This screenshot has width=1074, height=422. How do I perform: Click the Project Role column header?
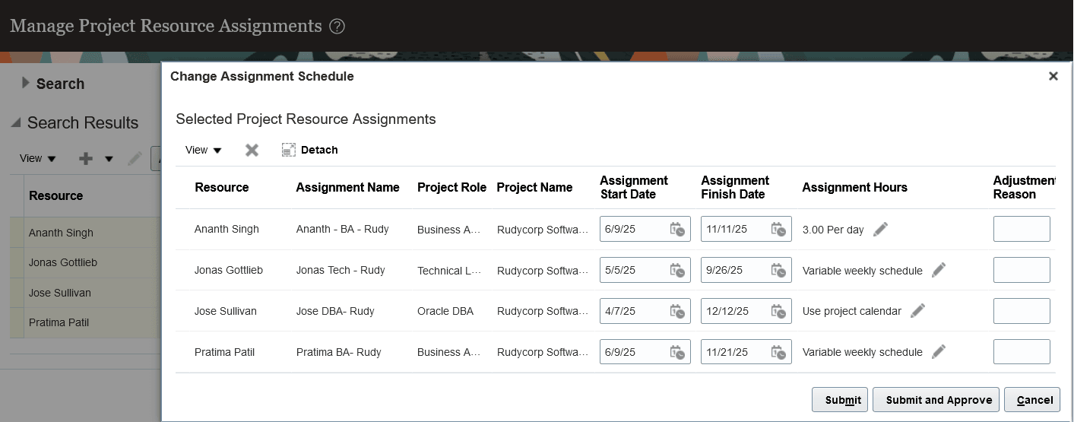(x=451, y=187)
